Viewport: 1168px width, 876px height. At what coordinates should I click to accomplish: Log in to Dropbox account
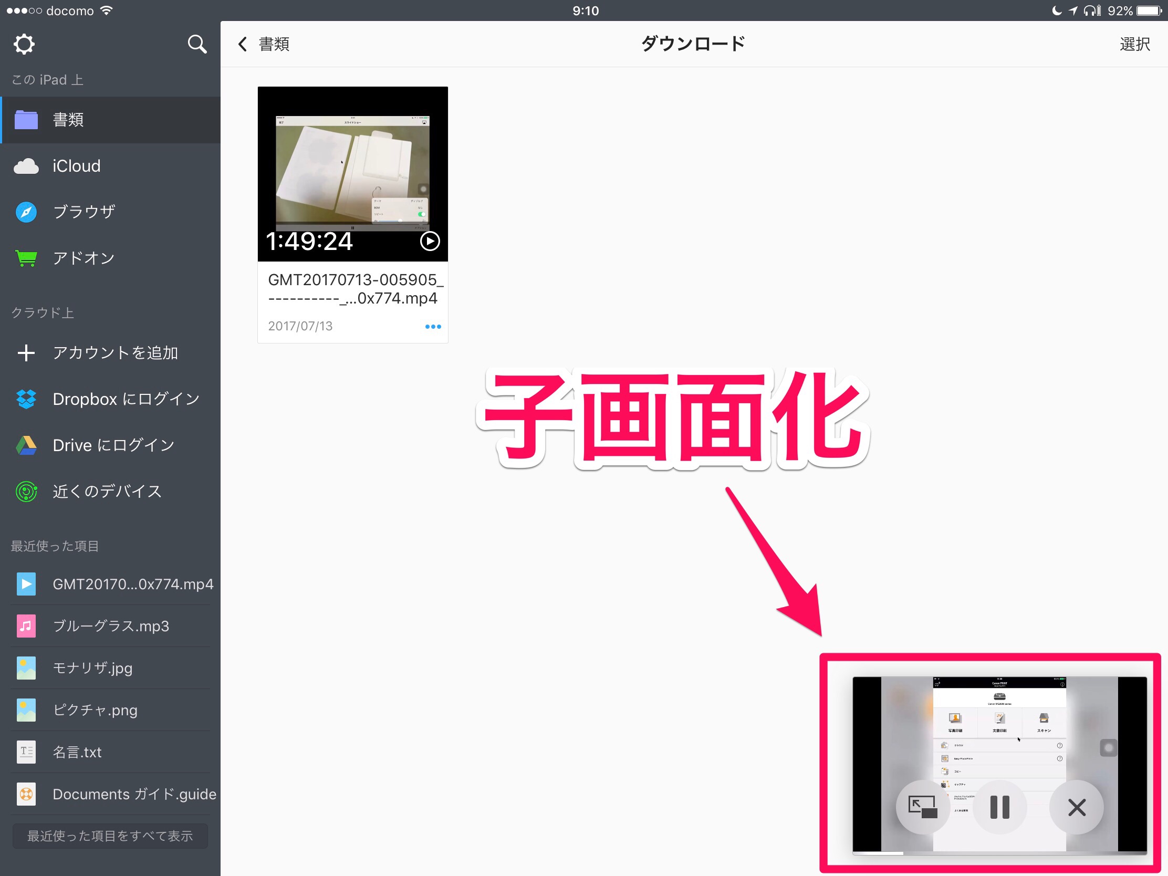(126, 399)
